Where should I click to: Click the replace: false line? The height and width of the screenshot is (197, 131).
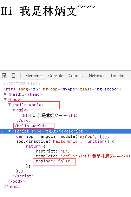(53, 161)
